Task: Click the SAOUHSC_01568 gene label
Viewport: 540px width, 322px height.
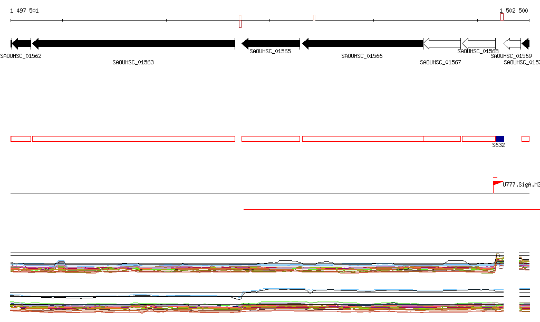Action: [478, 51]
